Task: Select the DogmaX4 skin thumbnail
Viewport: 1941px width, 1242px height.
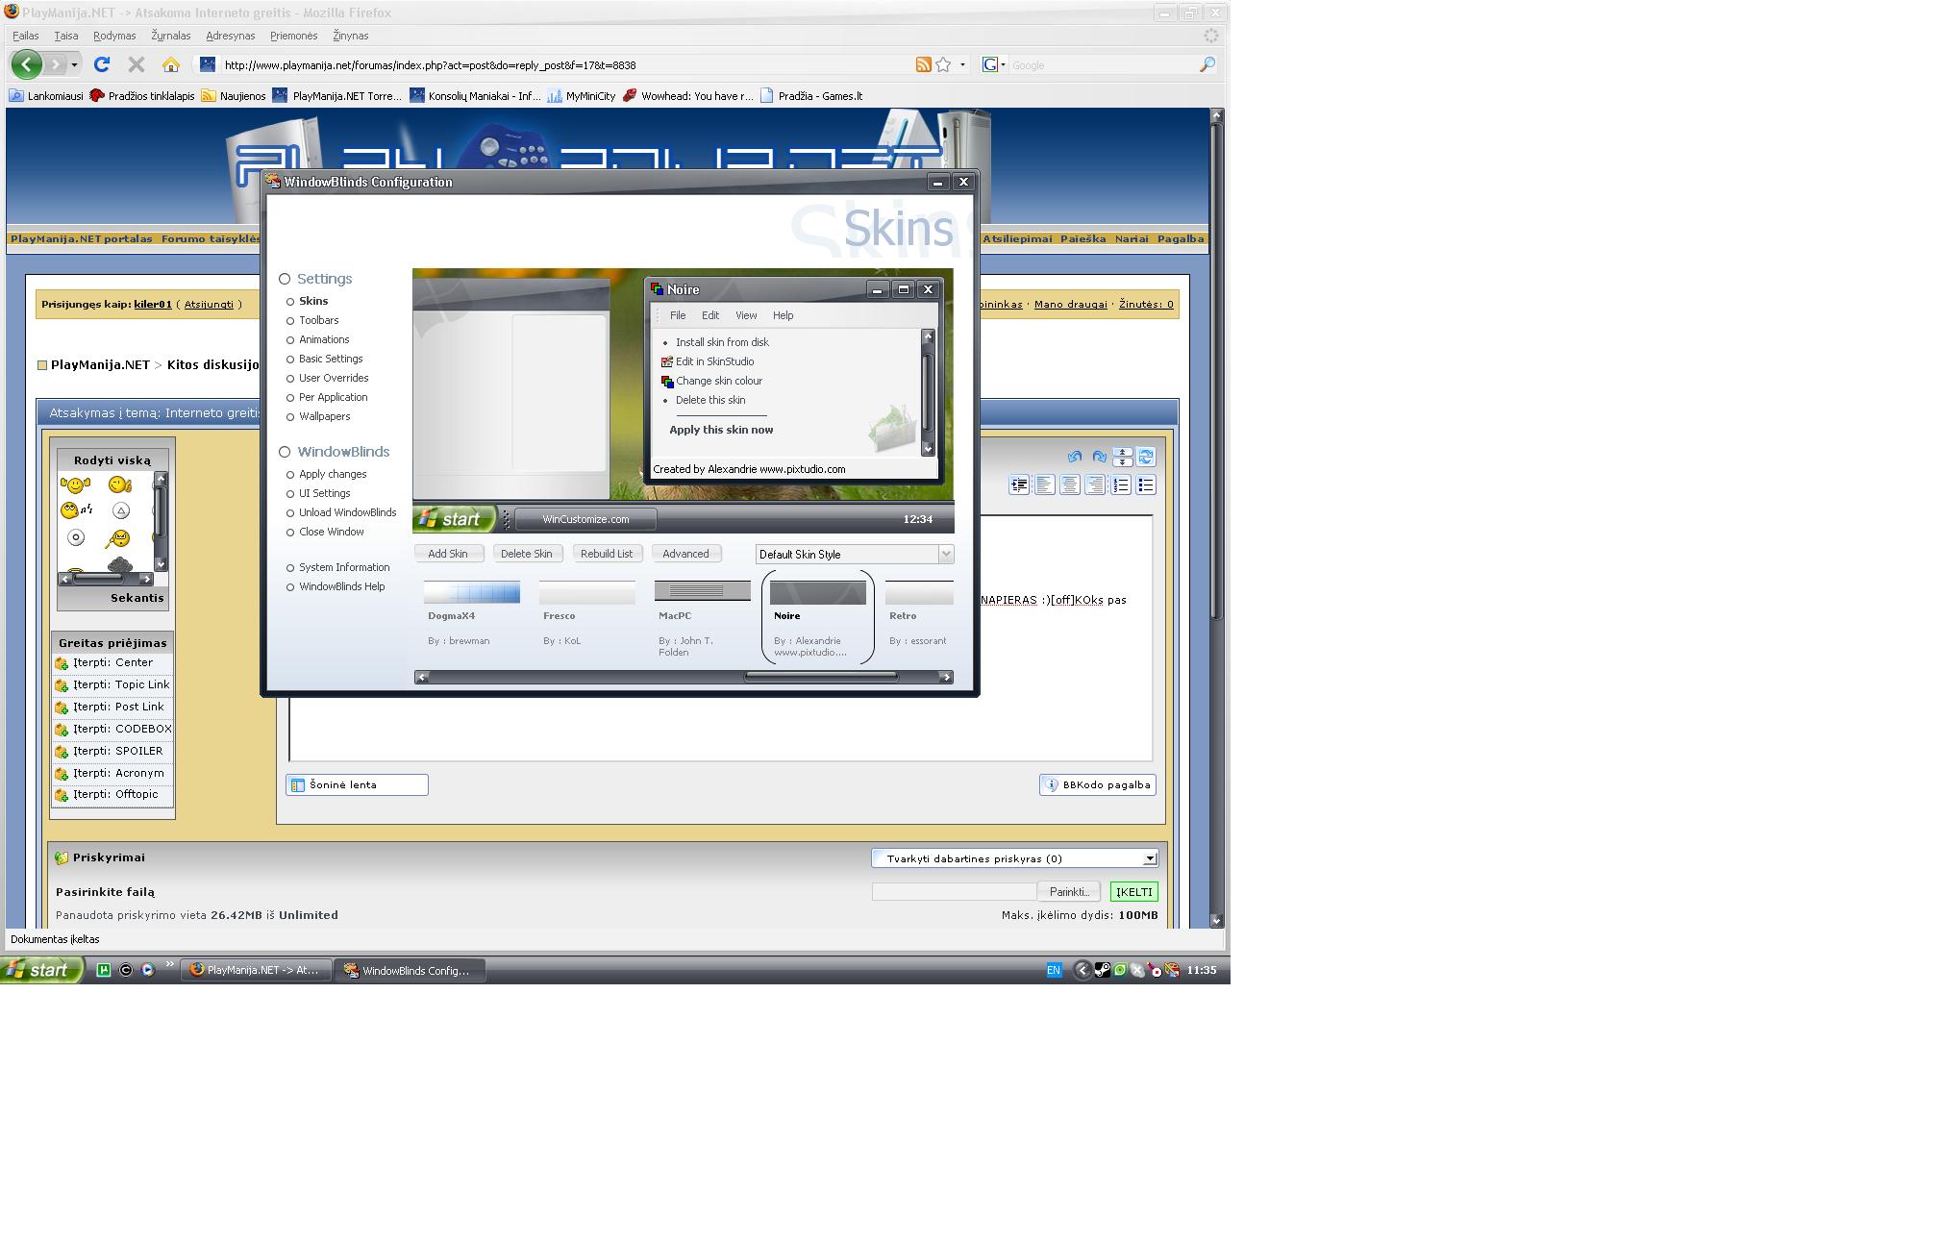Action: (472, 591)
